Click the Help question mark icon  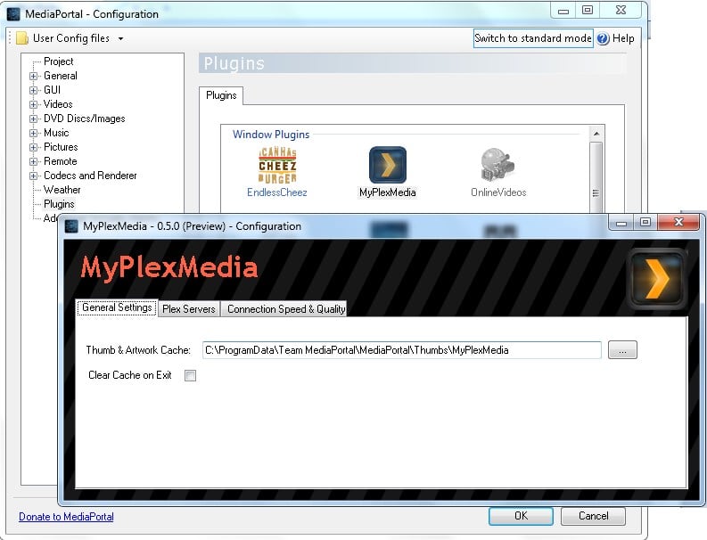tap(603, 39)
